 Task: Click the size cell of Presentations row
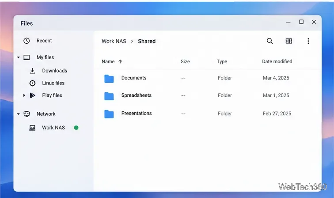pos(183,114)
